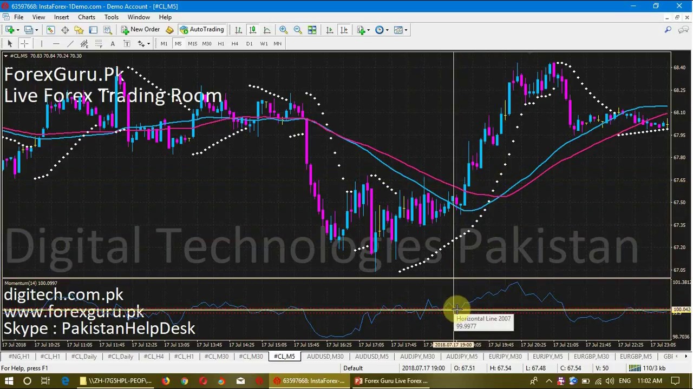Viewport: 693px width, 389px height.
Task: Select the Text (A) tool
Action: tap(113, 43)
